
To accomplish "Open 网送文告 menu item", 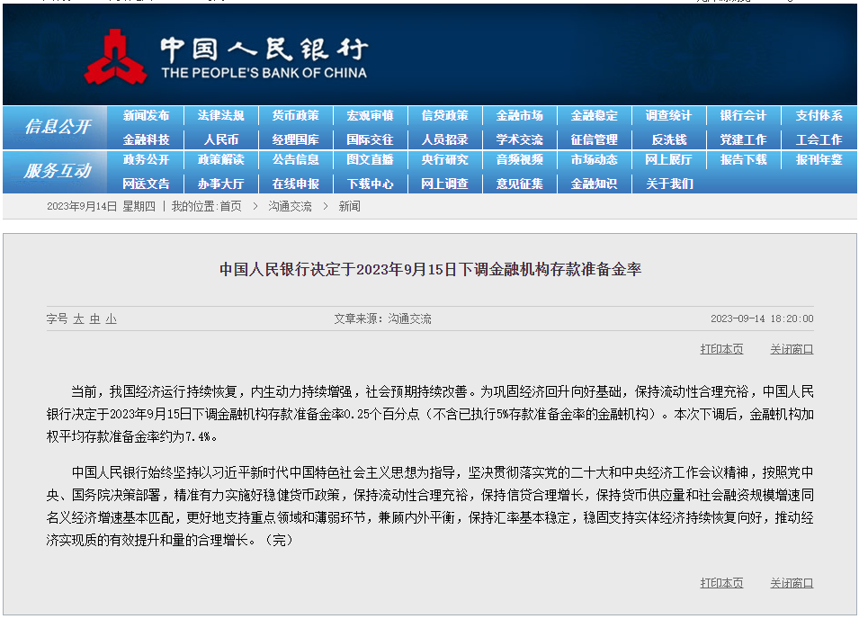I will point(146,184).
